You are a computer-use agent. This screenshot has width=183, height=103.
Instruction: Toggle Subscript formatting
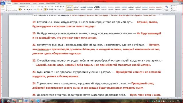point(30,9)
